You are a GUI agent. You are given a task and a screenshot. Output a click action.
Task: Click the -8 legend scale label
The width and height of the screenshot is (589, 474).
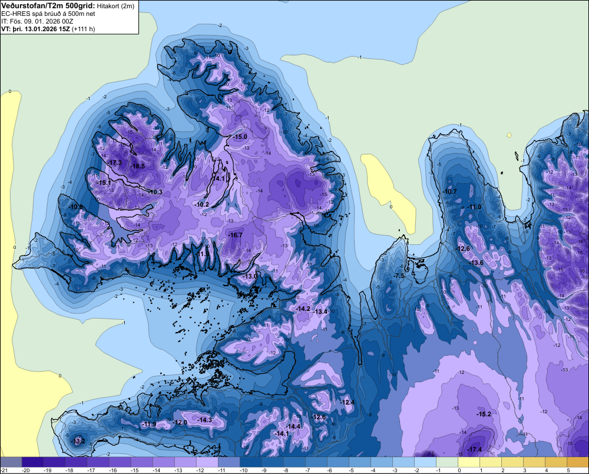tap(286, 470)
